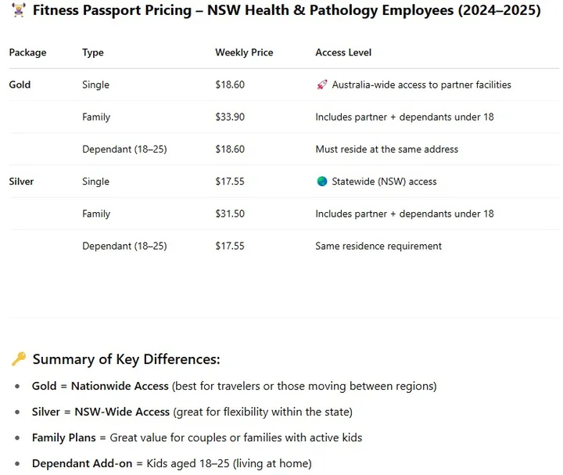Click the Package column header
Viewport: 563px width, 475px height.
27,52
